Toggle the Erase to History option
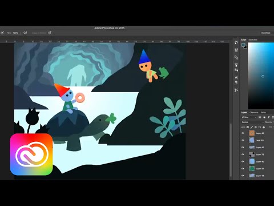The image size is (274, 206). 39,33
